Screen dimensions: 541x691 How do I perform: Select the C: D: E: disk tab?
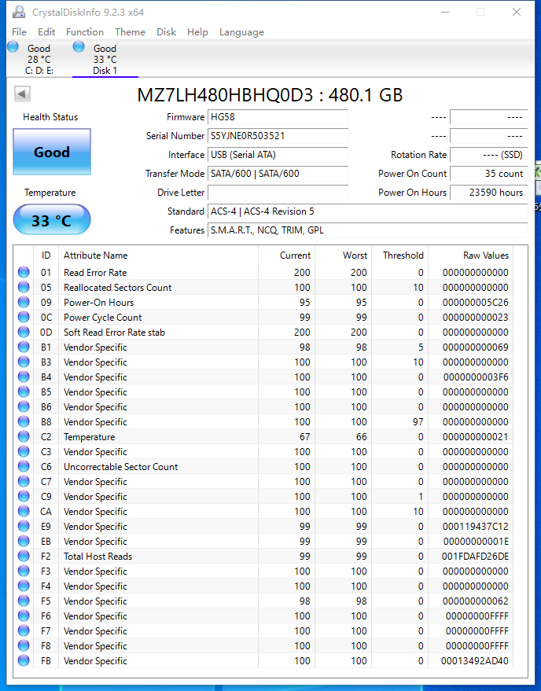point(39,59)
